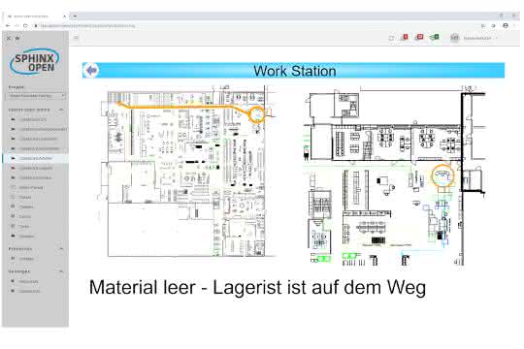Collapse the middle sidebar section using its chevron
Image resolution: width=524 pixels, height=349 pixels.
click(61, 249)
